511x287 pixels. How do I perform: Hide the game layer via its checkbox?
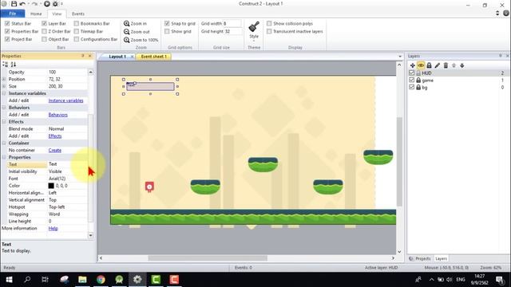(x=412, y=80)
